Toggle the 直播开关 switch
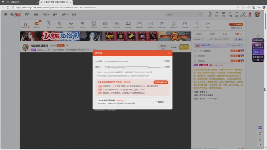 click(37, 23)
